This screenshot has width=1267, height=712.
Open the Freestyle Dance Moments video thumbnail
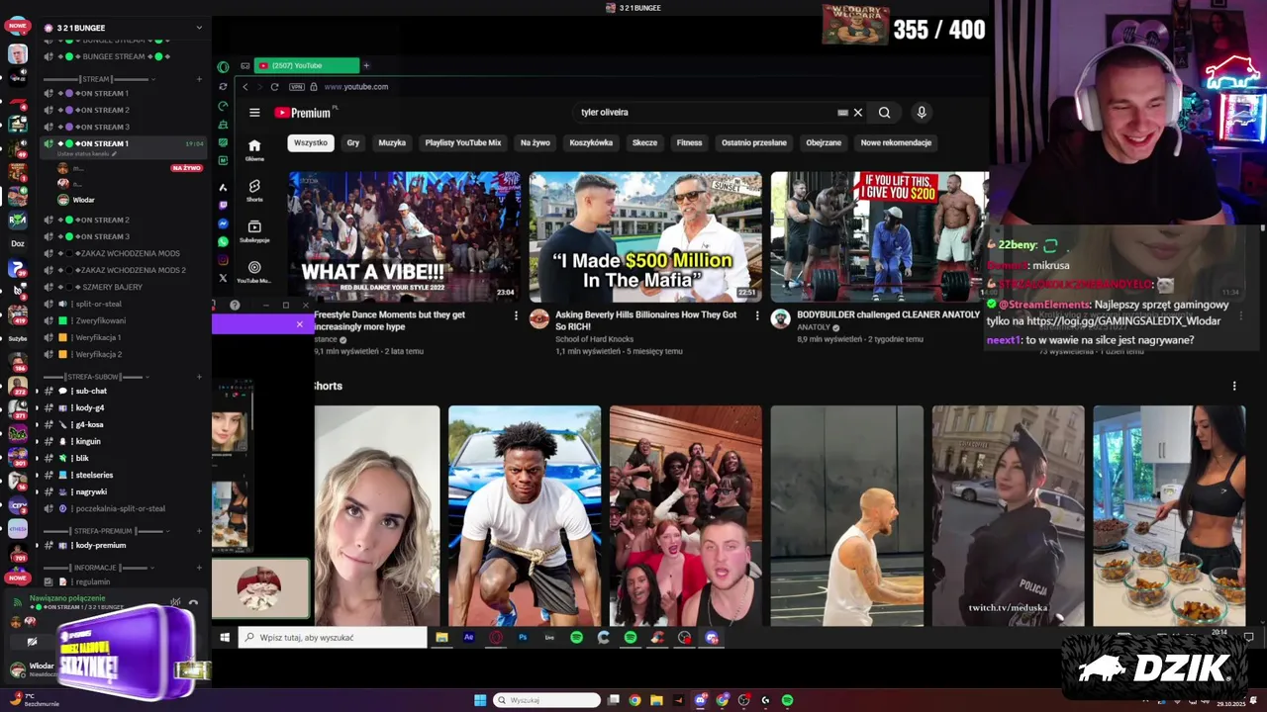click(x=405, y=236)
